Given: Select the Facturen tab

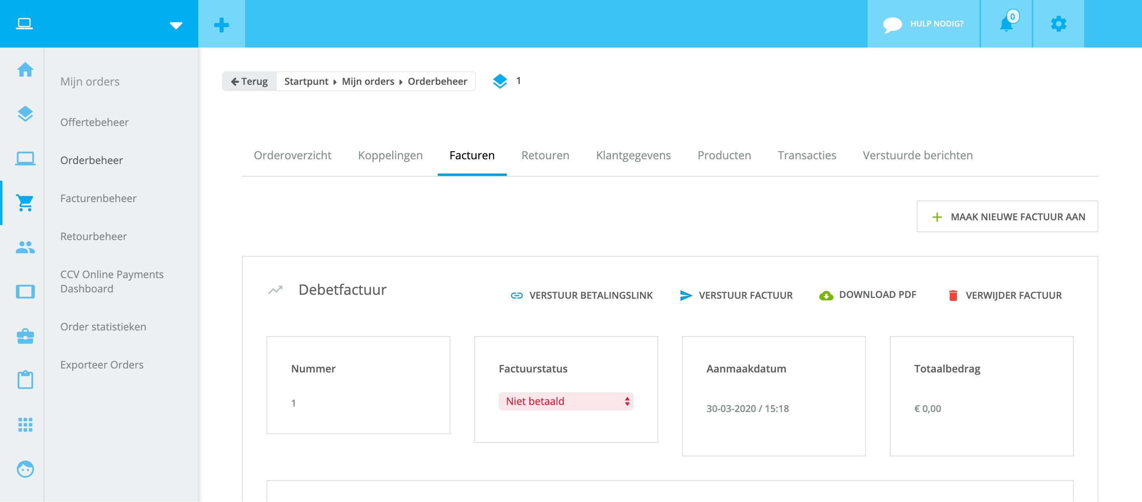Looking at the screenshot, I should coord(472,156).
